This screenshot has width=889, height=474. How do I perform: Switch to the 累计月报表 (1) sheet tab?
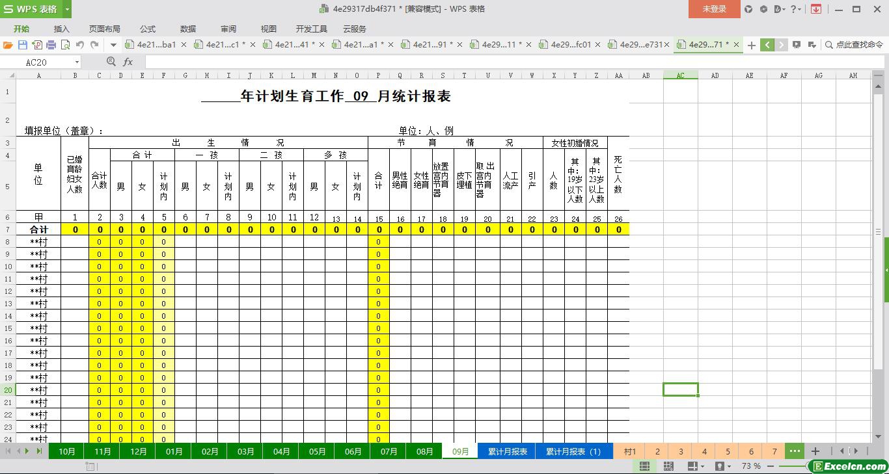573,451
